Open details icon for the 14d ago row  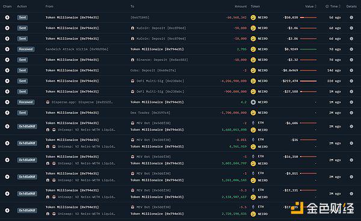point(351,70)
